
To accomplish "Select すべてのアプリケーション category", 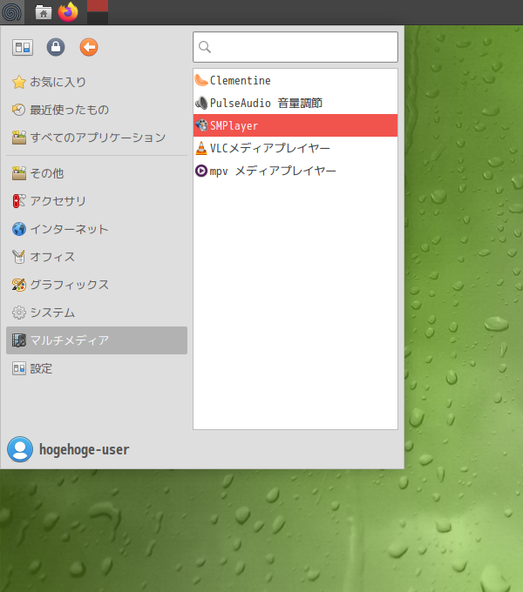I will 97,138.
